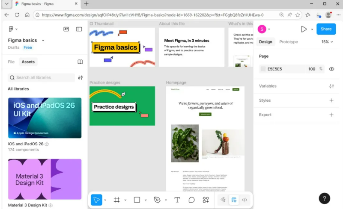
Task: Reload the page with refresh icon
Action: pyautogui.click(x=17, y=15)
